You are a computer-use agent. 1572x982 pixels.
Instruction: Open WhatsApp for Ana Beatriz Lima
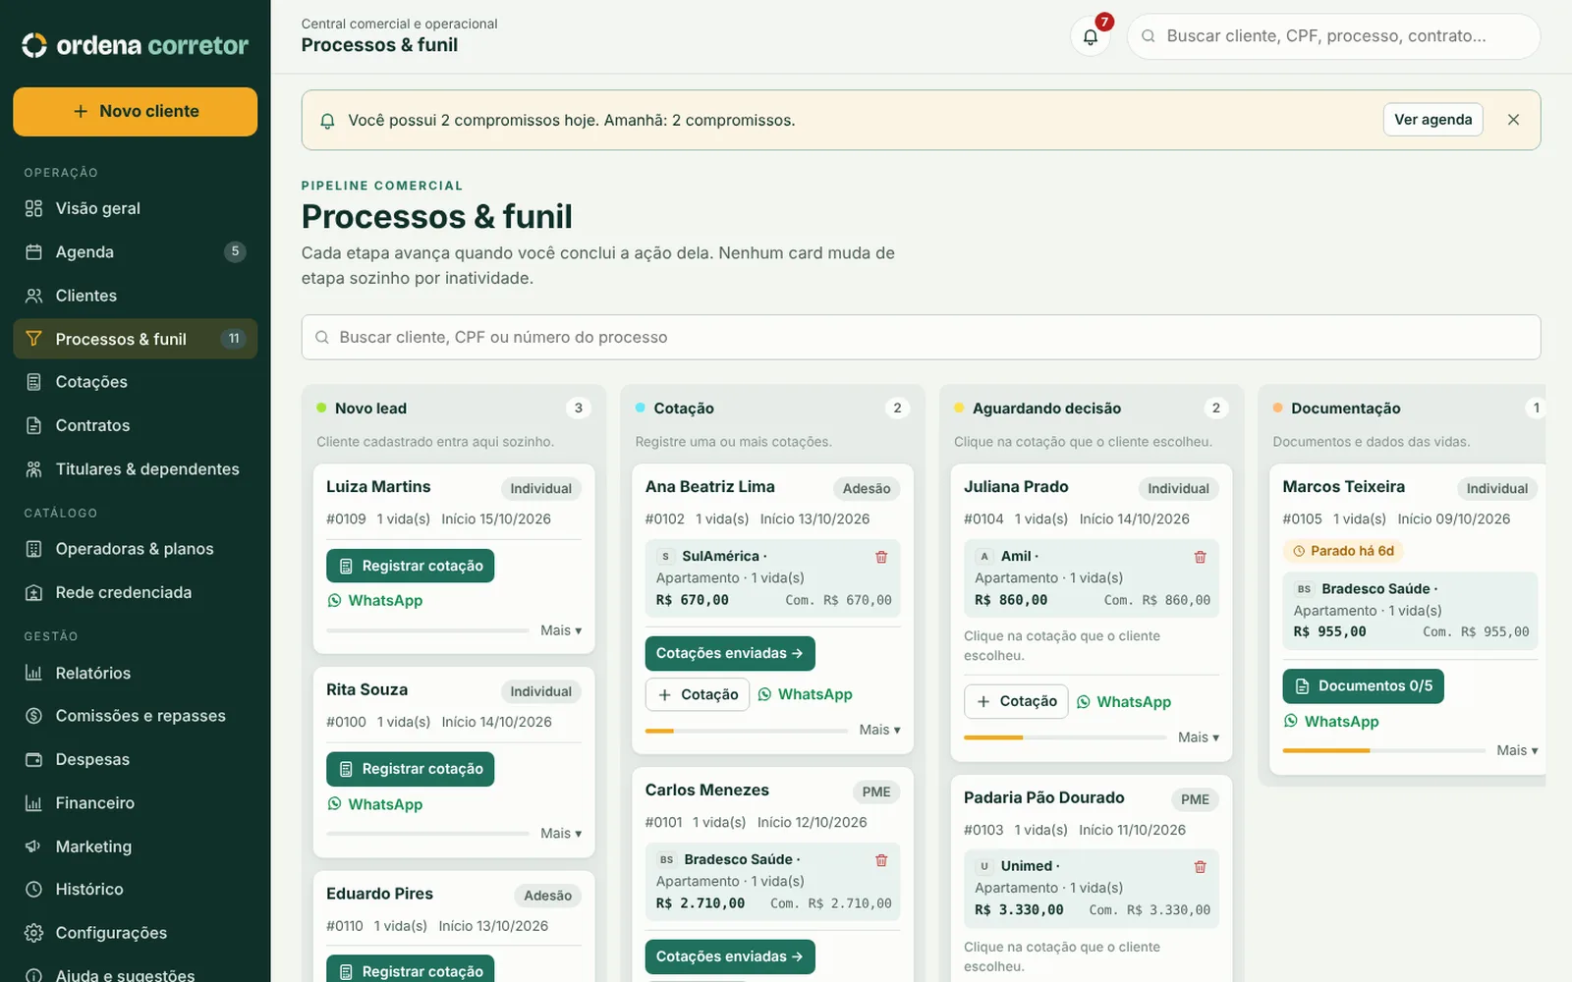tap(805, 694)
